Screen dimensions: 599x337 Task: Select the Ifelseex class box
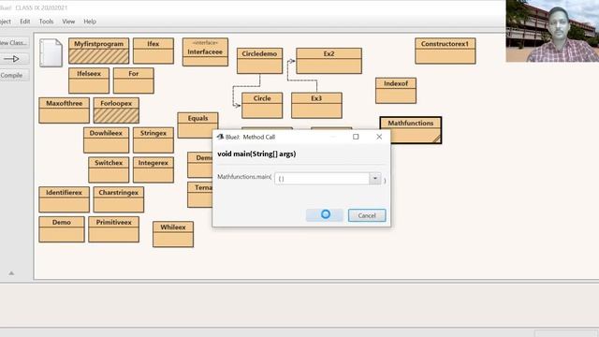coord(89,81)
